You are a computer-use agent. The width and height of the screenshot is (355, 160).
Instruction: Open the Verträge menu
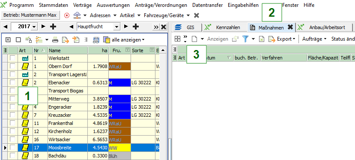(x=83, y=5)
